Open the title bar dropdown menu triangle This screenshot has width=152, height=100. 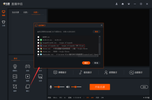[x=129, y=4]
